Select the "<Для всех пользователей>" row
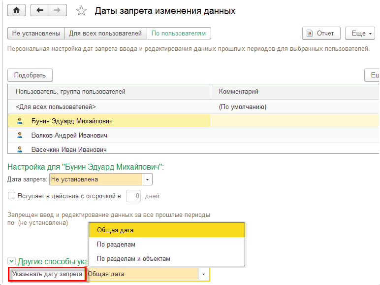Viewport: 380px width, 285px height. point(56,107)
